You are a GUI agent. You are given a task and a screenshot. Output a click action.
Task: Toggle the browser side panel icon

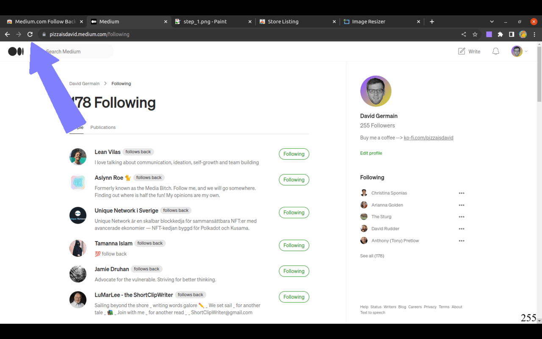[512, 34]
